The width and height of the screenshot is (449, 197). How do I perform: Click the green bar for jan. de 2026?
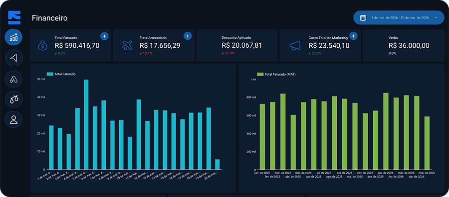click(x=386, y=131)
